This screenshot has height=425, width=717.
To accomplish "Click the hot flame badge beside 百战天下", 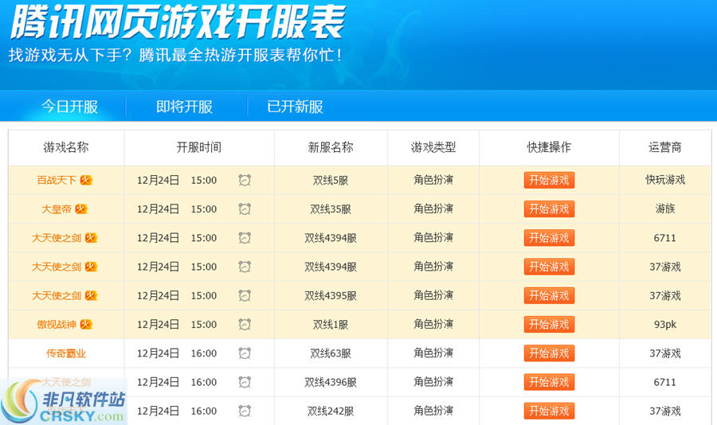I will point(86,181).
